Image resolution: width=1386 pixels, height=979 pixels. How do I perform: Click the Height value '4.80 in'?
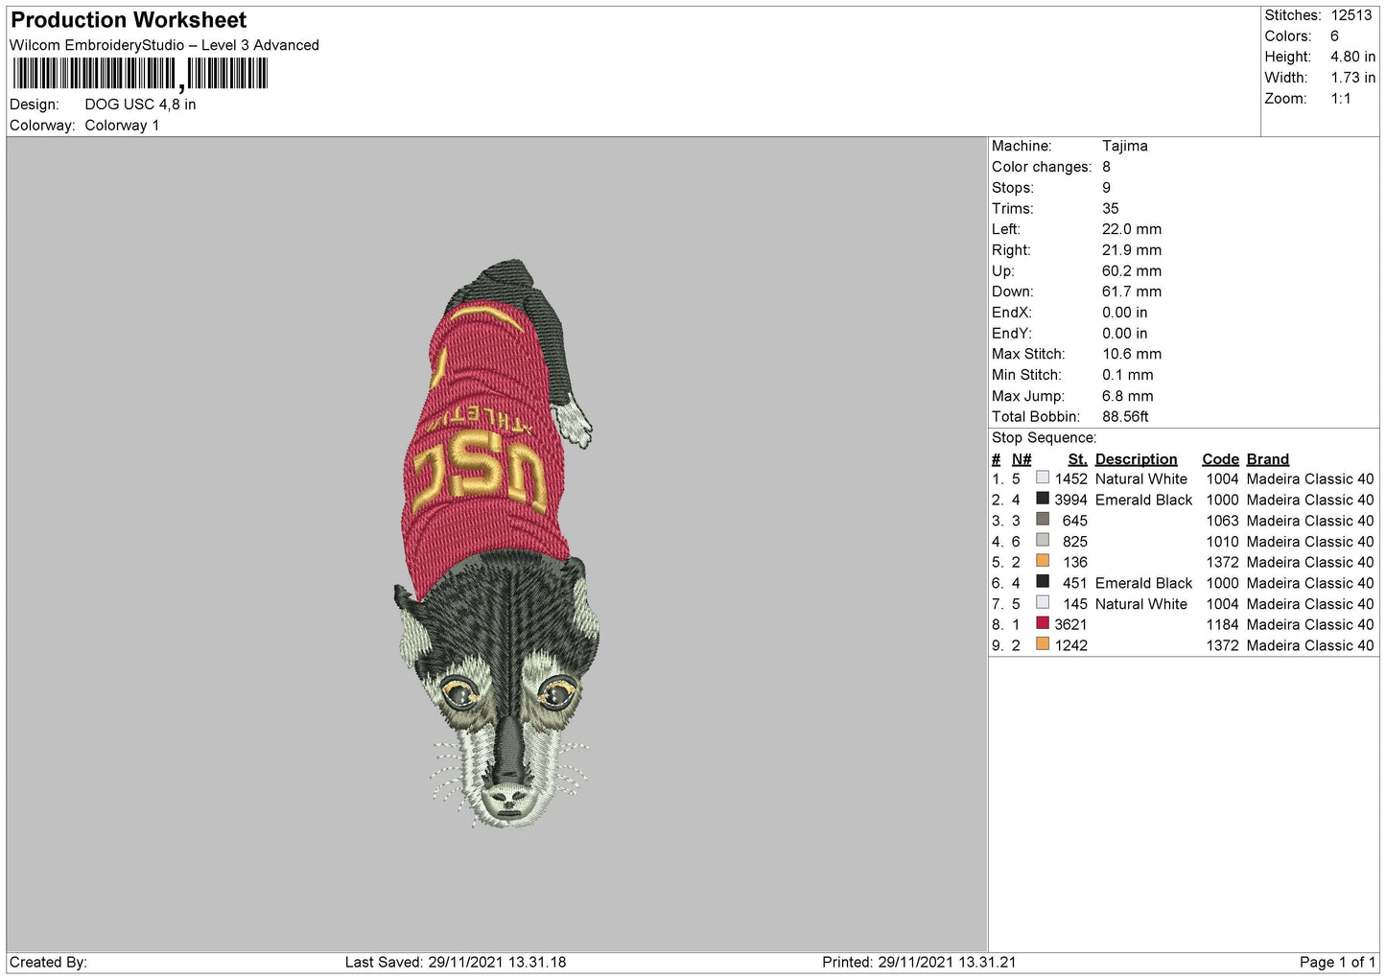tap(1352, 57)
